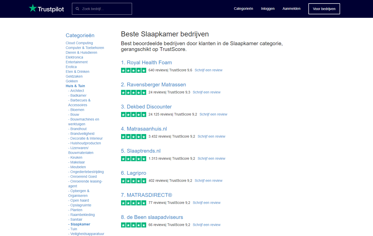
Task: Open the Ongediertebestrijding subcategory
Action: (x=86, y=172)
